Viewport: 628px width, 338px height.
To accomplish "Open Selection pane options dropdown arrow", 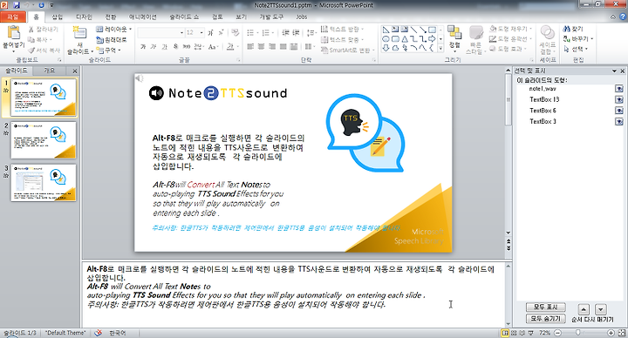I will [614, 71].
